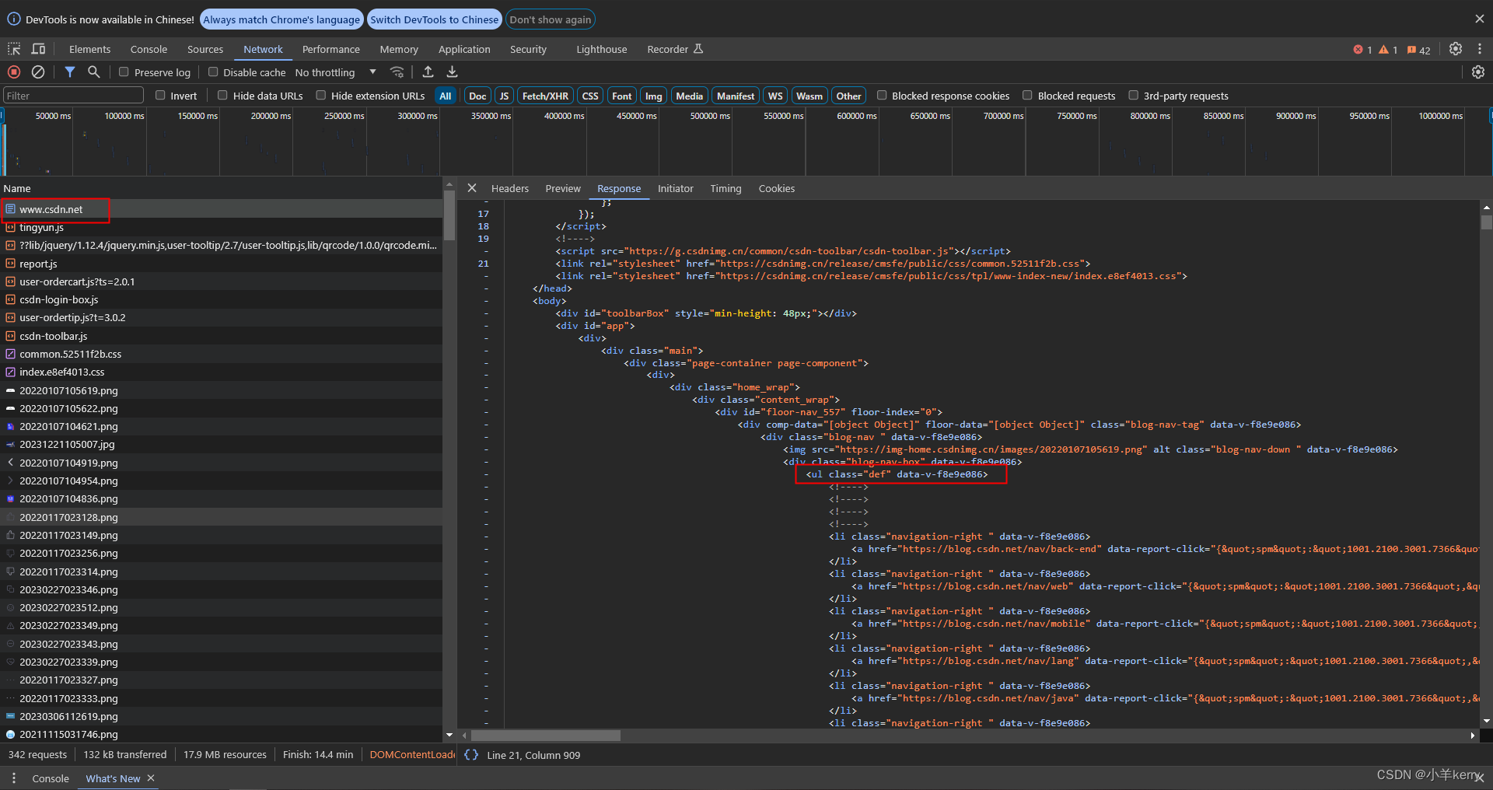Image resolution: width=1493 pixels, height=790 pixels.
Task: Enable Preserve log checkbox
Action: point(124,72)
